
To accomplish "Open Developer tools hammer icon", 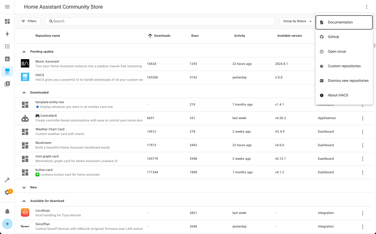I will coord(7,180).
